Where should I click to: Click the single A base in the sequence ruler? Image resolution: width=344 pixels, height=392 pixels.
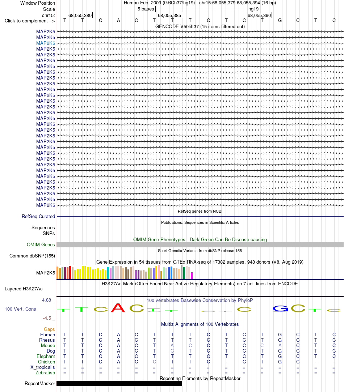point(118,21)
